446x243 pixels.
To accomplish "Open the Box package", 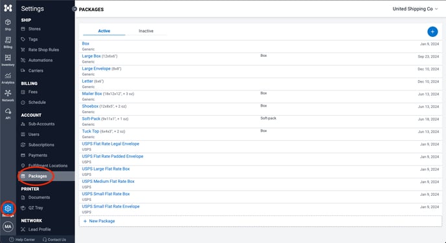I will pyautogui.click(x=86, y=43).
